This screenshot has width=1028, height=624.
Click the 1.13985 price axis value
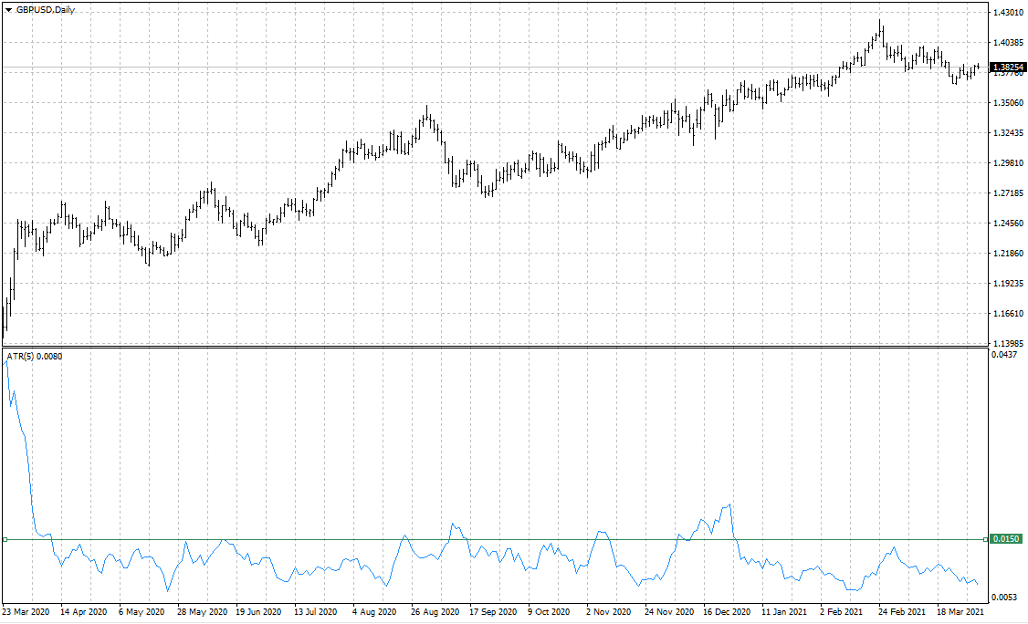[x=1008, y=343]
